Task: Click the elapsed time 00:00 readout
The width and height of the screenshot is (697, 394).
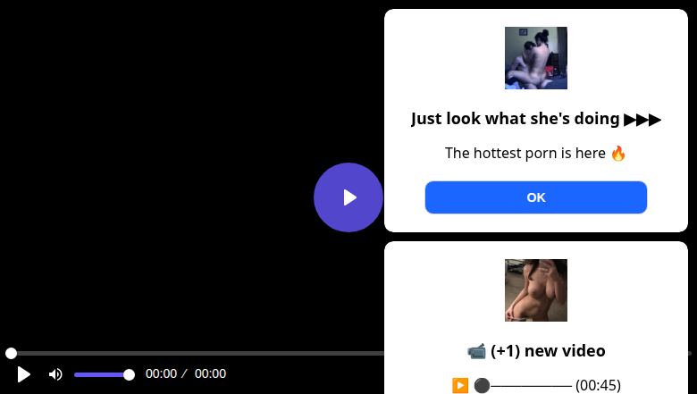Action: (x=161, y=374)
